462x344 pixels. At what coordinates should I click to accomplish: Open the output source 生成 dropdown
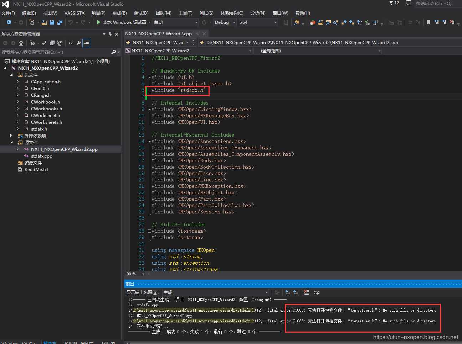[x=216, y=292]
